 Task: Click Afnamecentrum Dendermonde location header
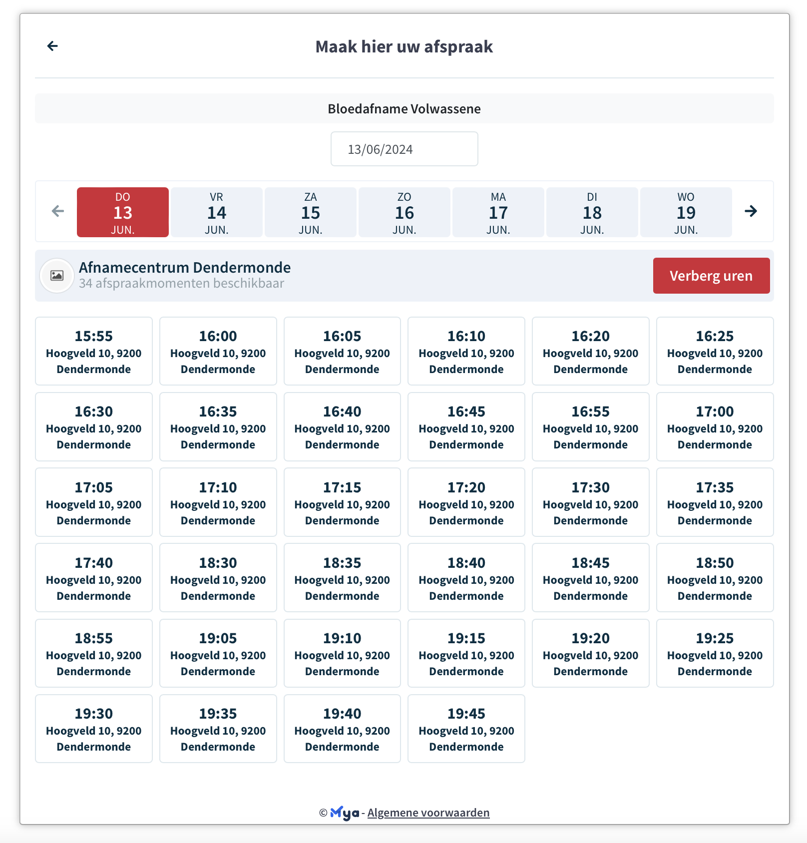pos(185,267)
